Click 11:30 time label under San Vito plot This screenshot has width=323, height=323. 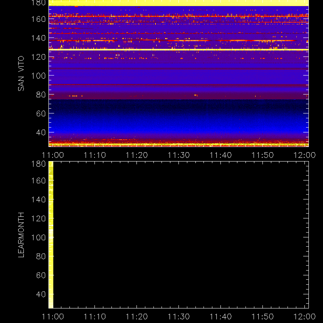[x=179, y=155]
